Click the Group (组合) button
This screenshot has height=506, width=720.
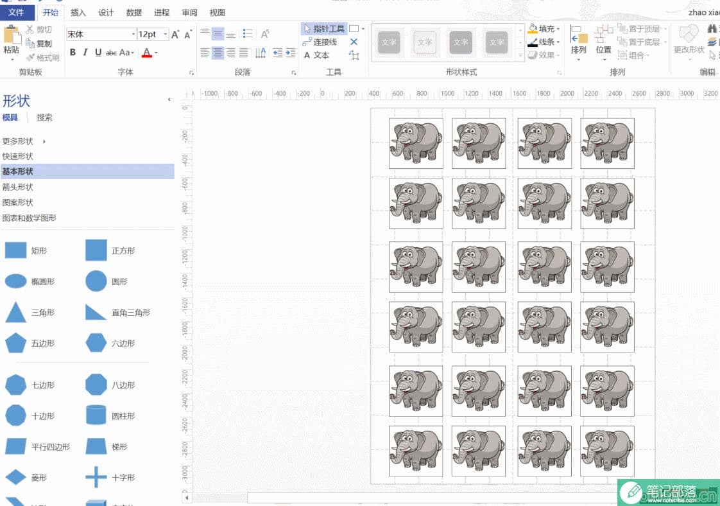click(x=633, y=55)
